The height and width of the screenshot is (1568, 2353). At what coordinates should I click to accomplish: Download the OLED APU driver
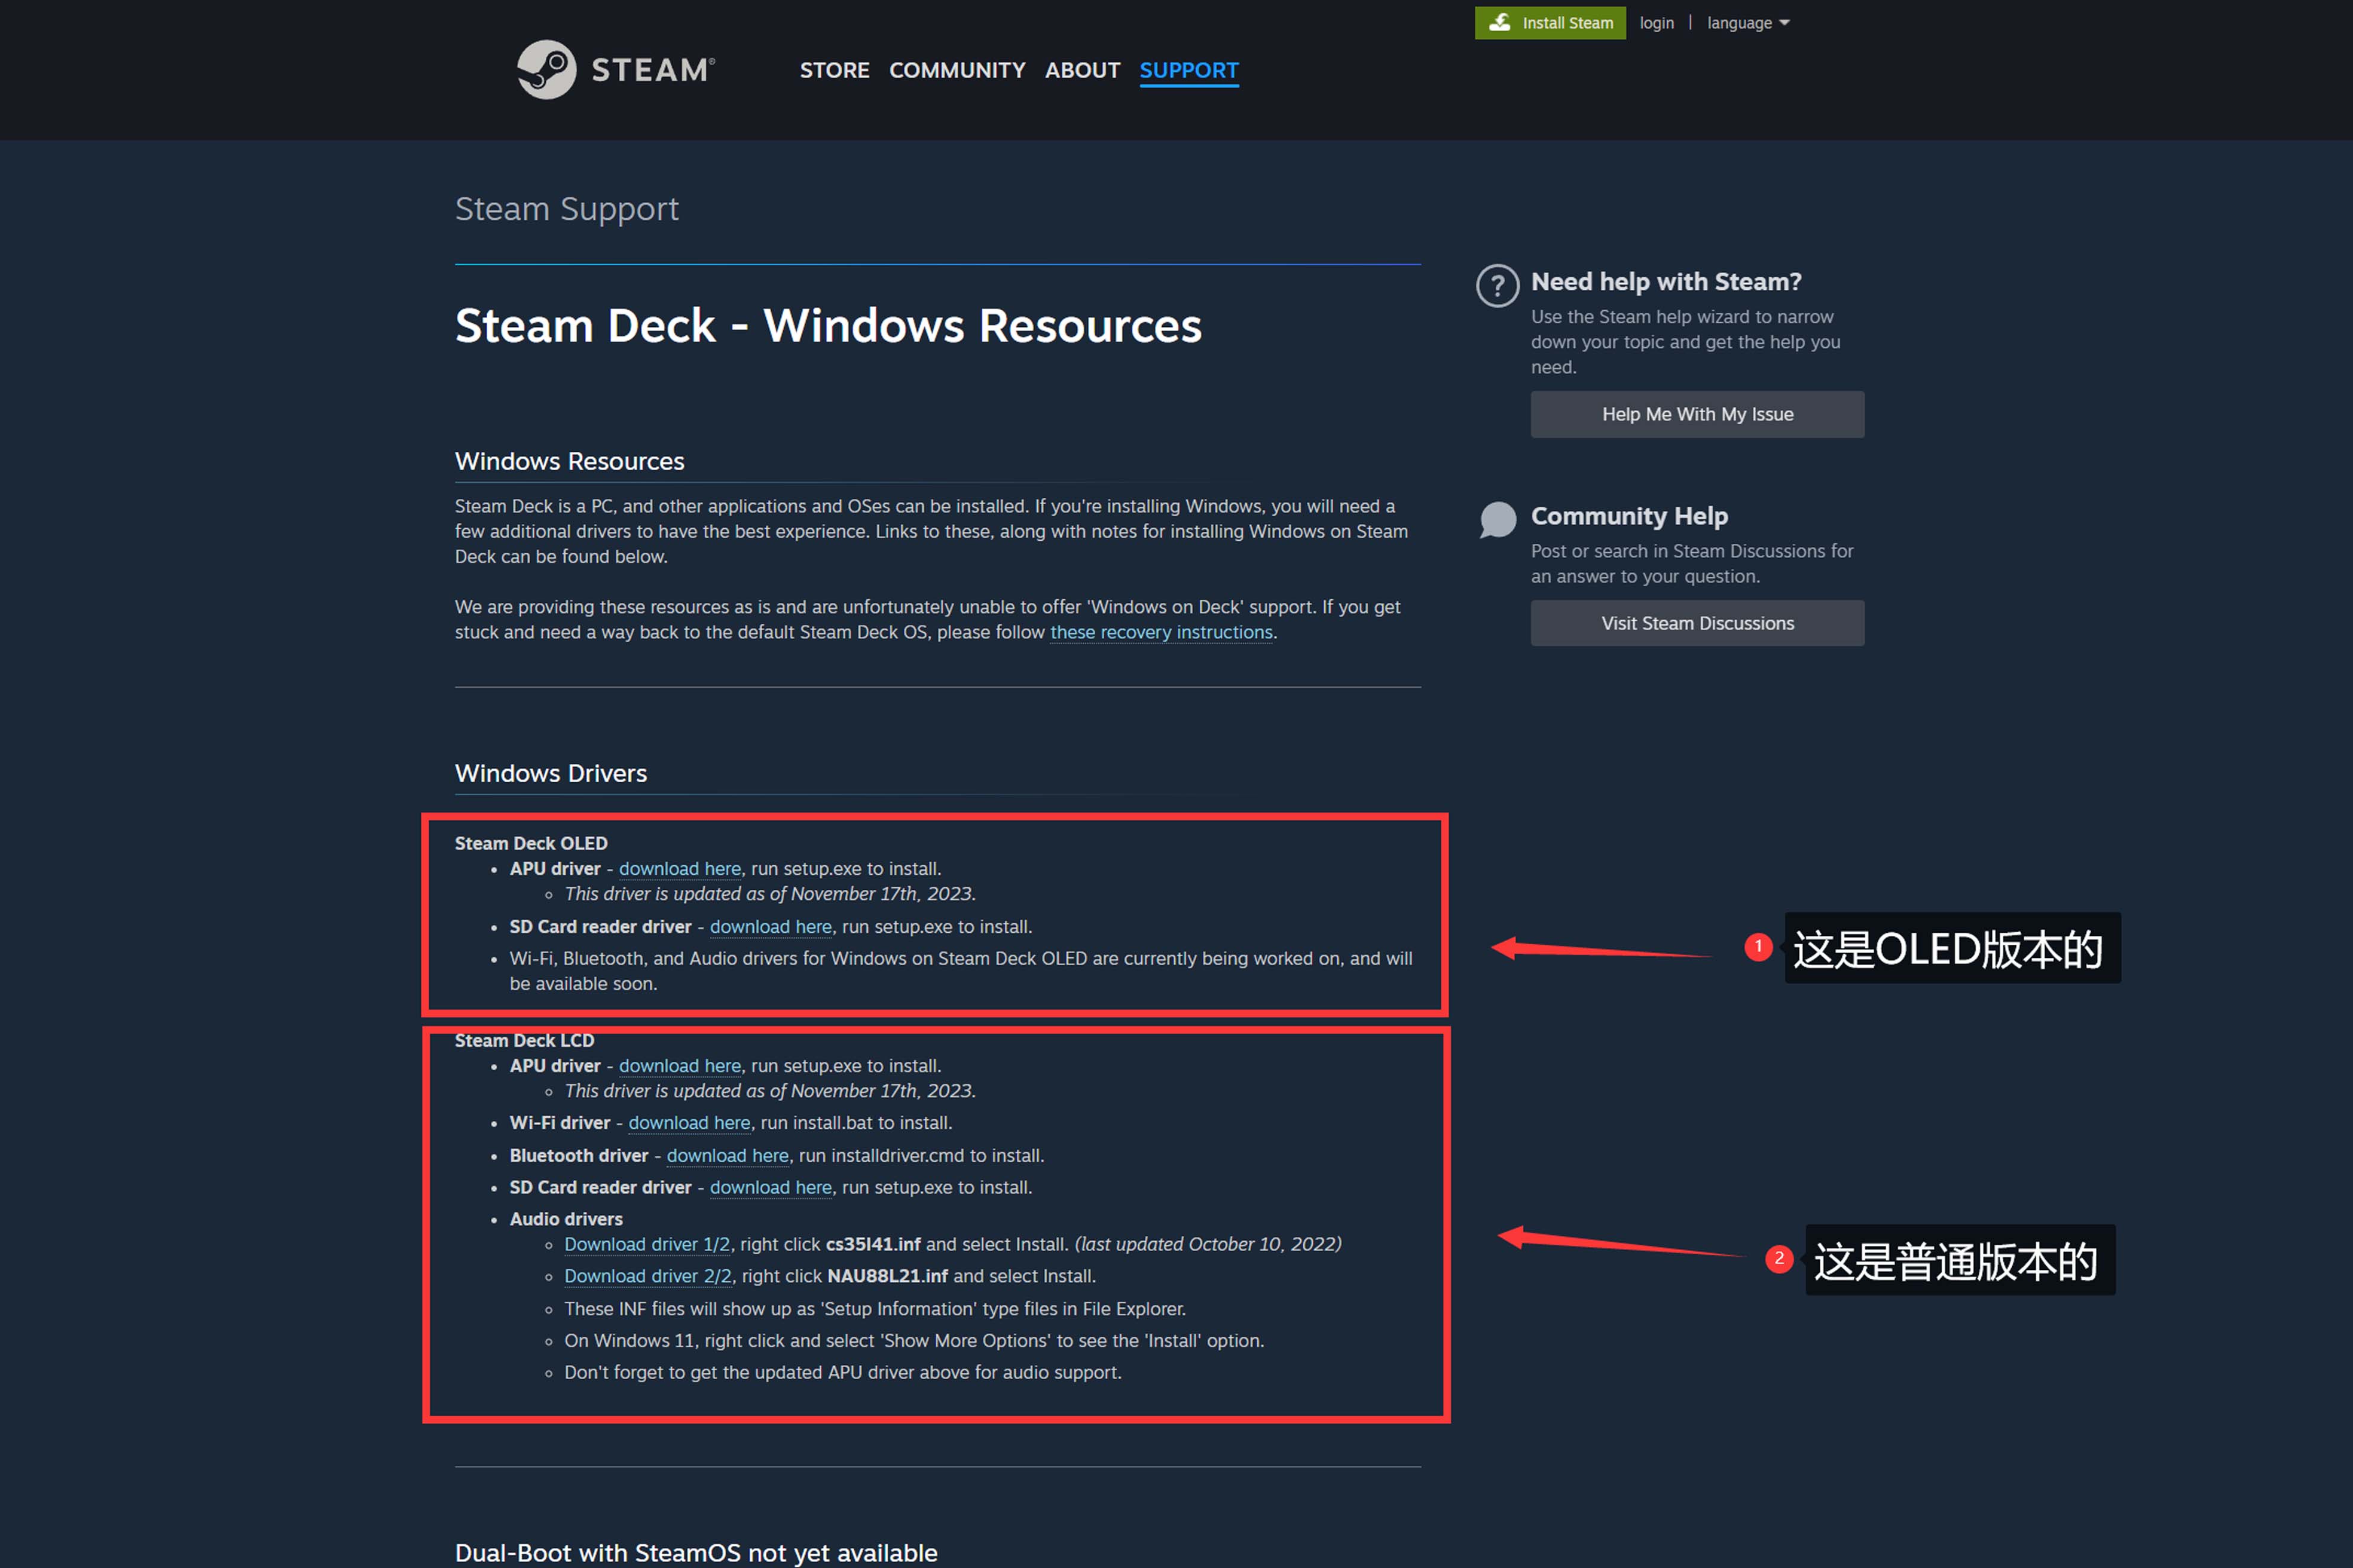pyautogui.click(x=679, y=868)
